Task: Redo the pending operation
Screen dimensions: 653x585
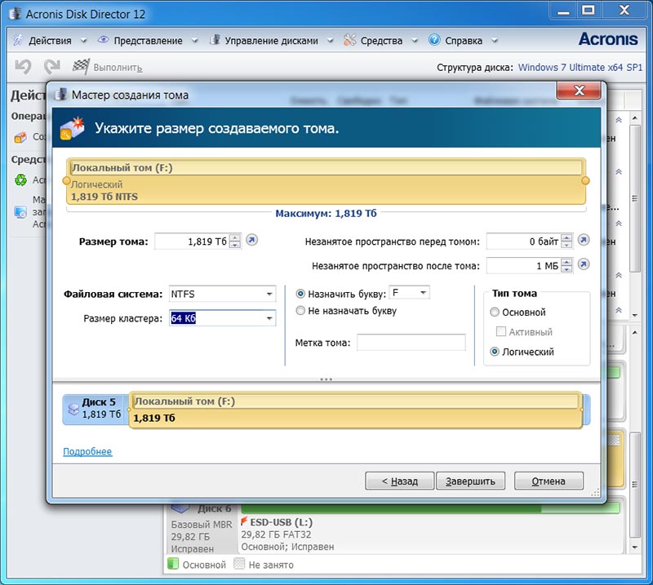Action: 52,67
